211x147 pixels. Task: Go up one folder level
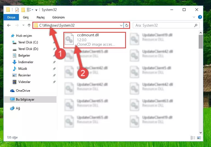coord(29,25)
